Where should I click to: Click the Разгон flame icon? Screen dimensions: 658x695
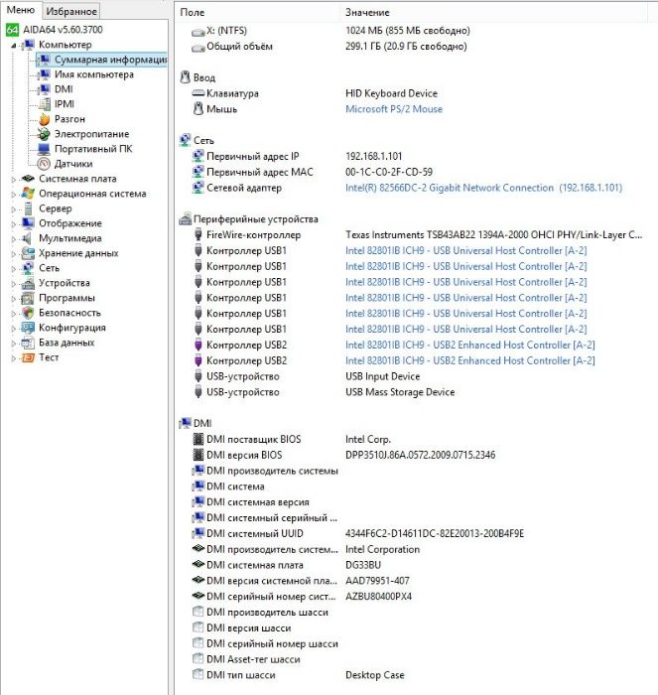[44, 119]
